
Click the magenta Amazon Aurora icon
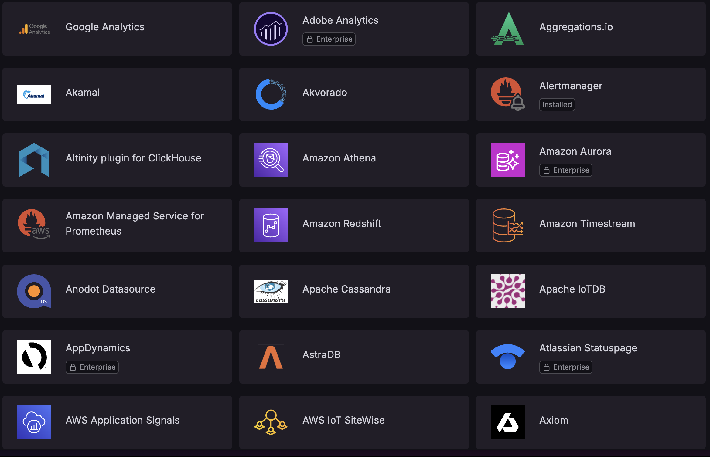508,160
